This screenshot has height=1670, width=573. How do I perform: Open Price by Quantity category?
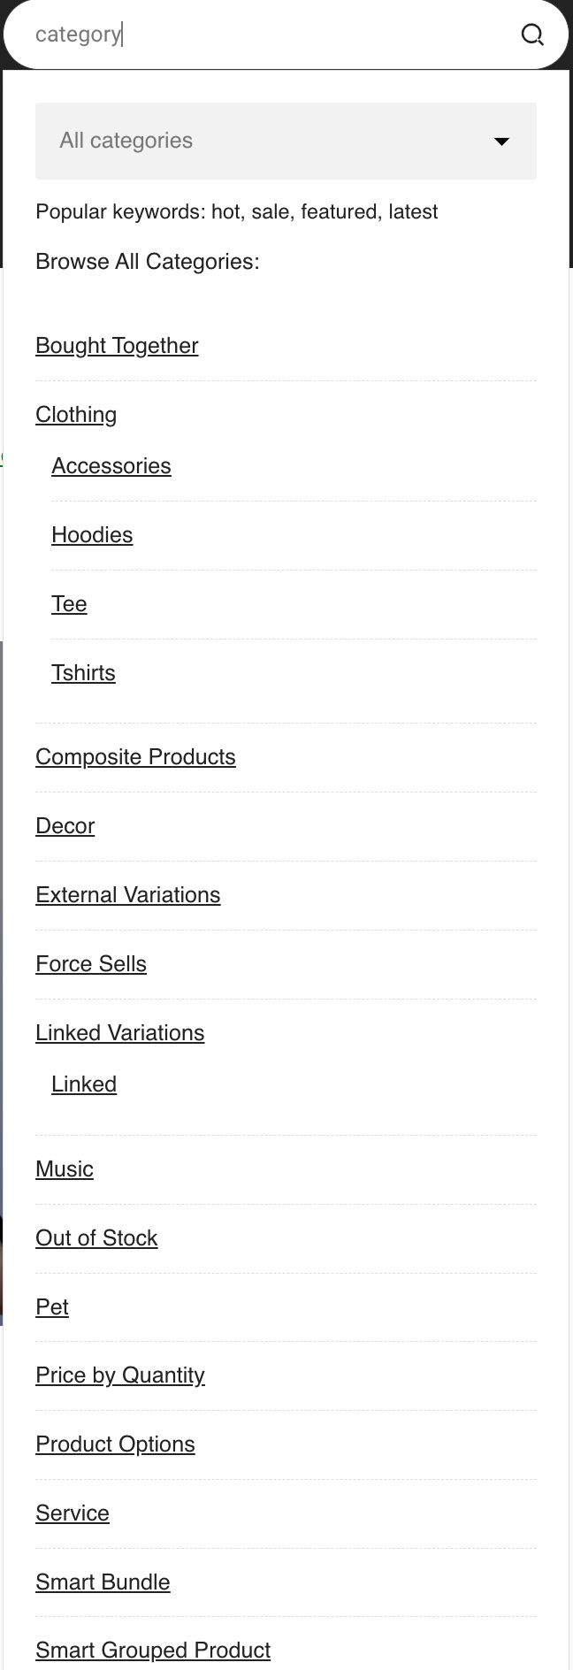click(120, 1375)
